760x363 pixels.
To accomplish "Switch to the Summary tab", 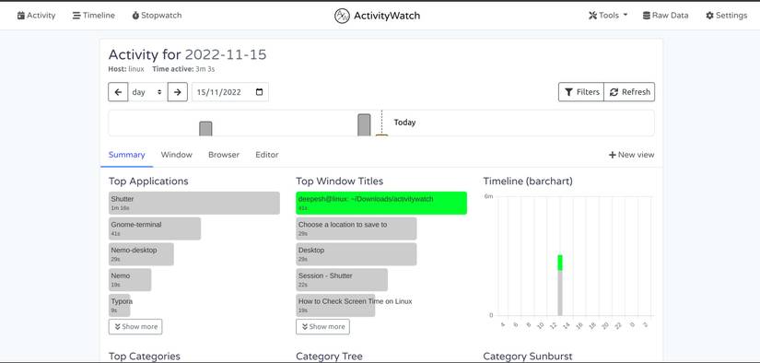I will (126, 155).
